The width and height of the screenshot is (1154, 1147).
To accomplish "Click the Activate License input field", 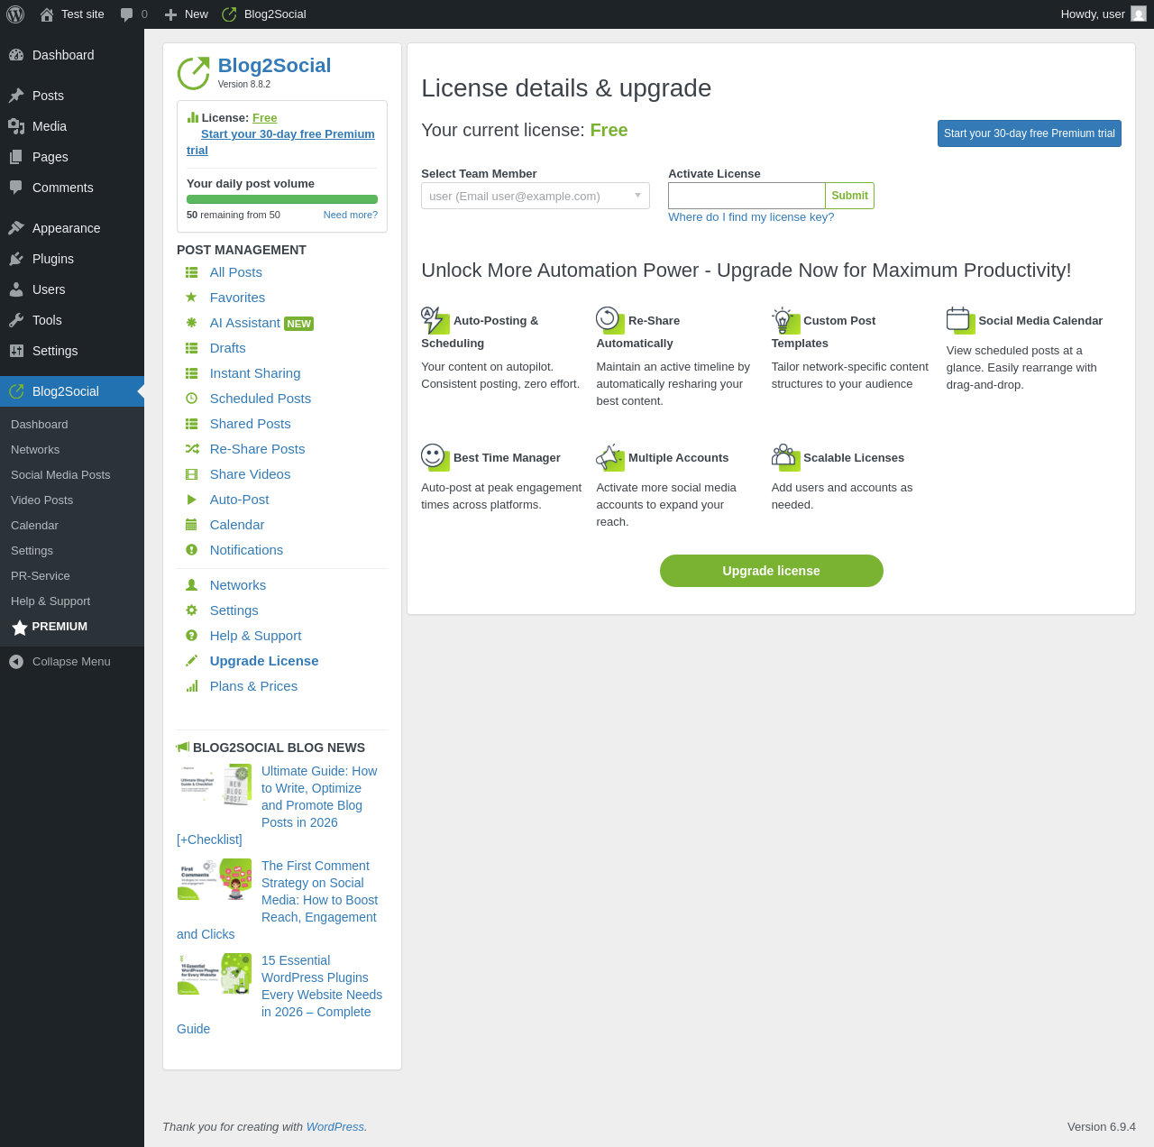I will click(746, 196).
